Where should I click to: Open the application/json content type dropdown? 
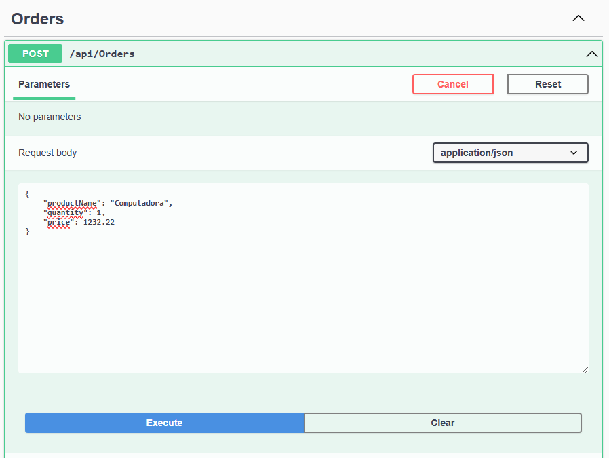(x=511, y=153)
